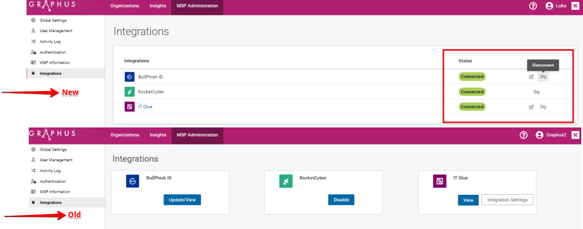Open Integration Settings for IT Glue
Image resolution: width=583 pixels, height=229 pixels.
[507, 200]
